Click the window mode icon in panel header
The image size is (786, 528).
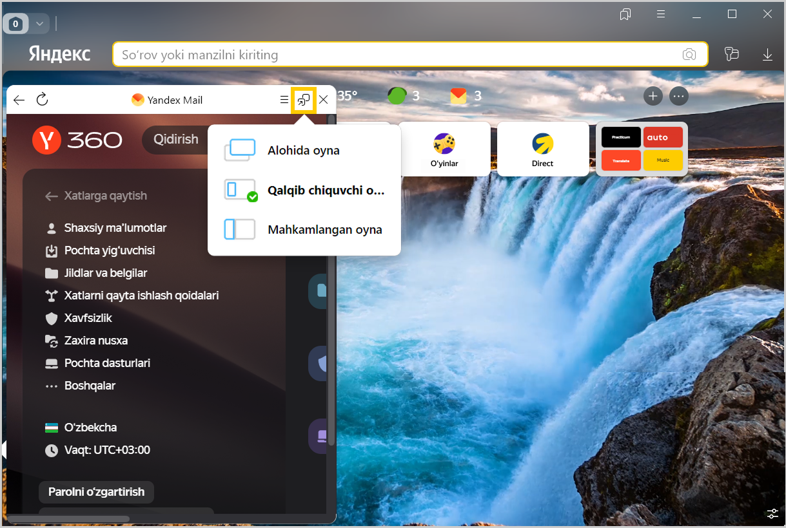(x=303, y=100)
